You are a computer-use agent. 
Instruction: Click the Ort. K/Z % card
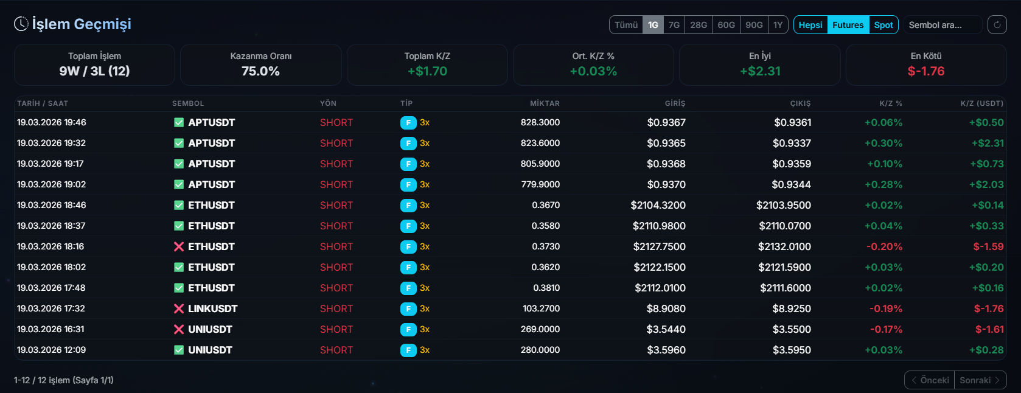pos(593,64)
